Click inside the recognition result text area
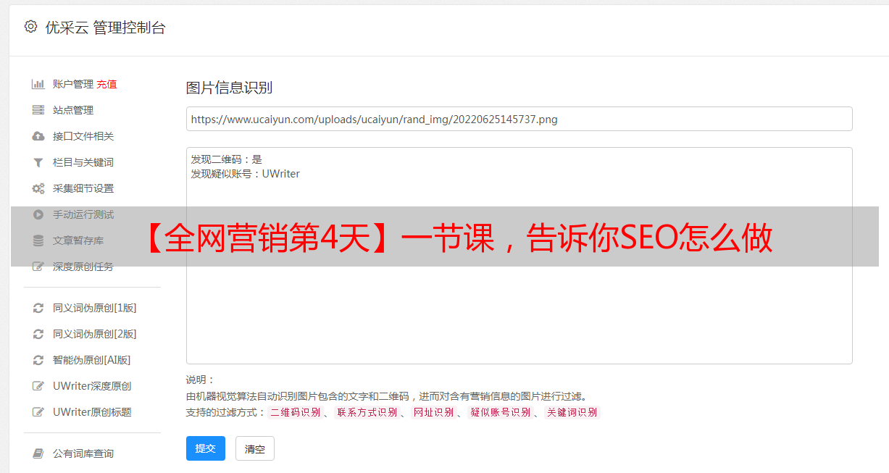 click(x=519, y=256)
